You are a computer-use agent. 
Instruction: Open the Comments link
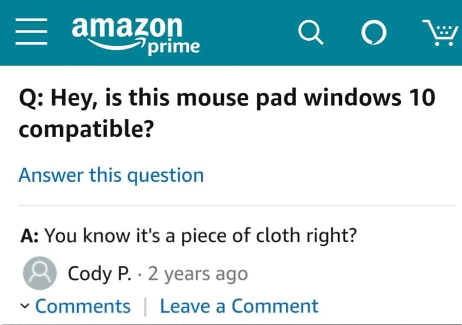click(82, 307)
